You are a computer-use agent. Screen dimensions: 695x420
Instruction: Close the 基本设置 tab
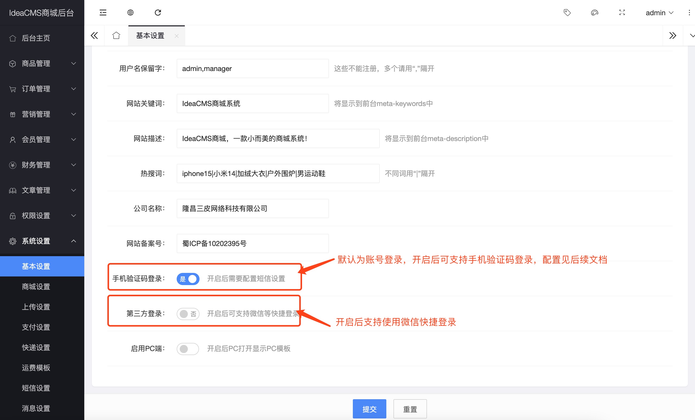(x=177, y=36)
